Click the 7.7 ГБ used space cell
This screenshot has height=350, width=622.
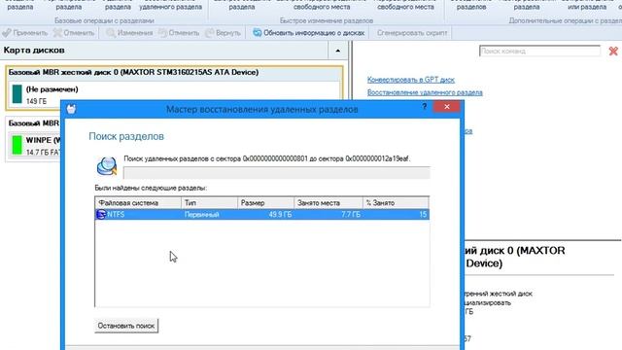tap(351, 215)
